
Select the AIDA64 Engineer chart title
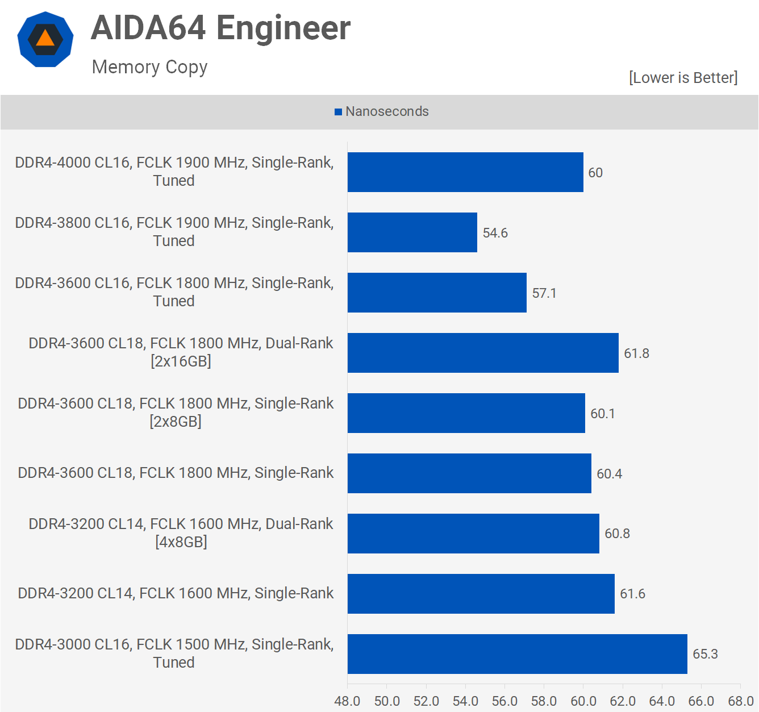pos(220,28)
